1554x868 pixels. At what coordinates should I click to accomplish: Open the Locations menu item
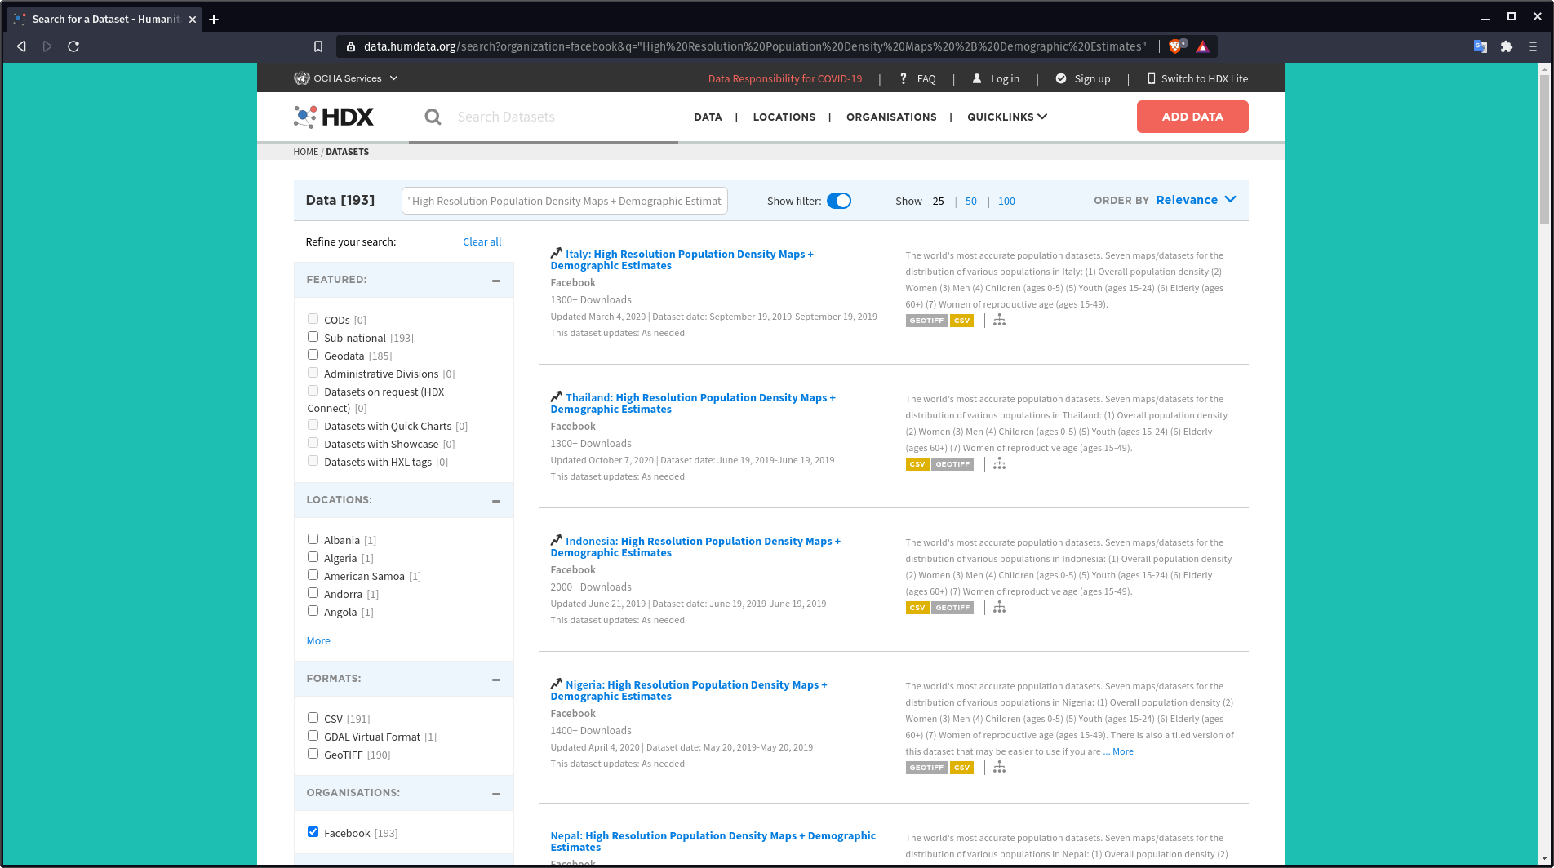[784, 117]
